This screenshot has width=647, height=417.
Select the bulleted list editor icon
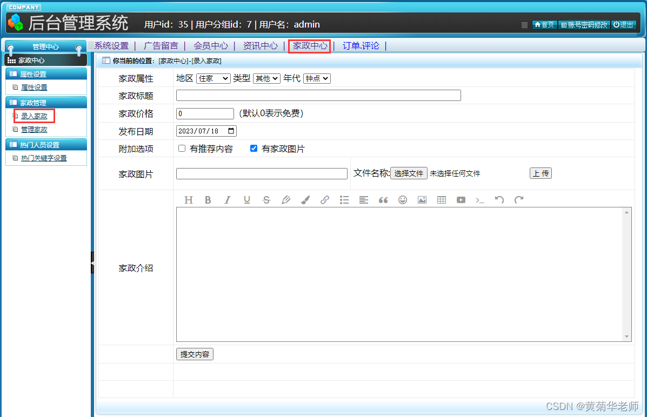click(344, 200)
